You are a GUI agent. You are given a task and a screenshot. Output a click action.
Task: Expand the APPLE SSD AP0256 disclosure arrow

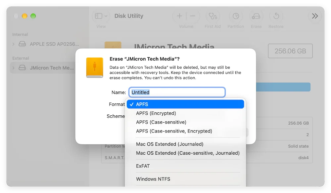click(x=13, y=44)
